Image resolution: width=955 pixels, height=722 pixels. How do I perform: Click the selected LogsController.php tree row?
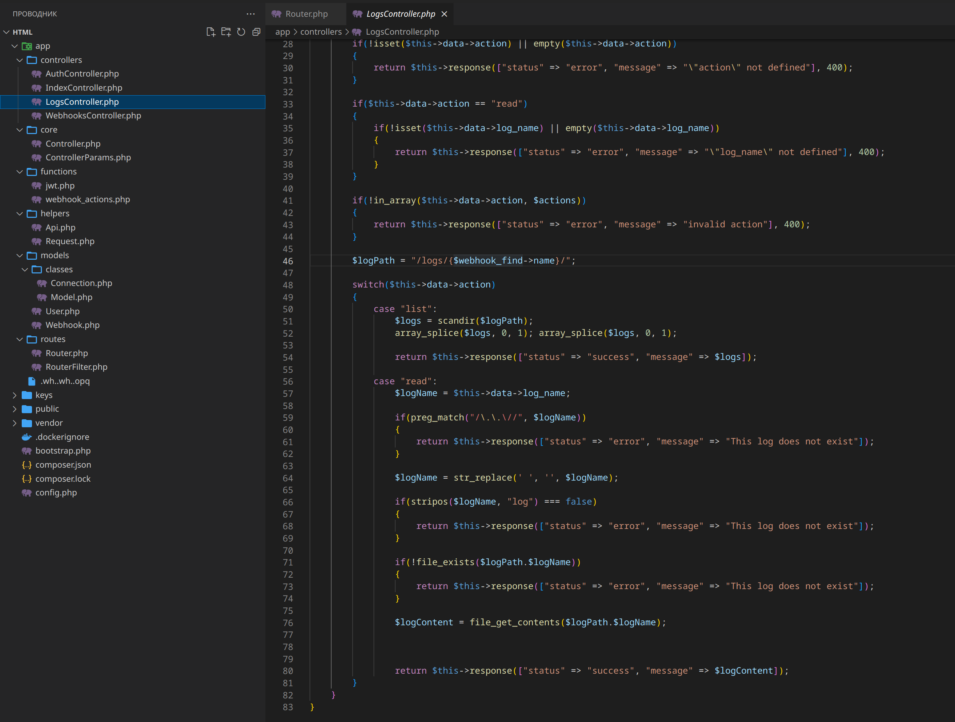pos(133,102)
